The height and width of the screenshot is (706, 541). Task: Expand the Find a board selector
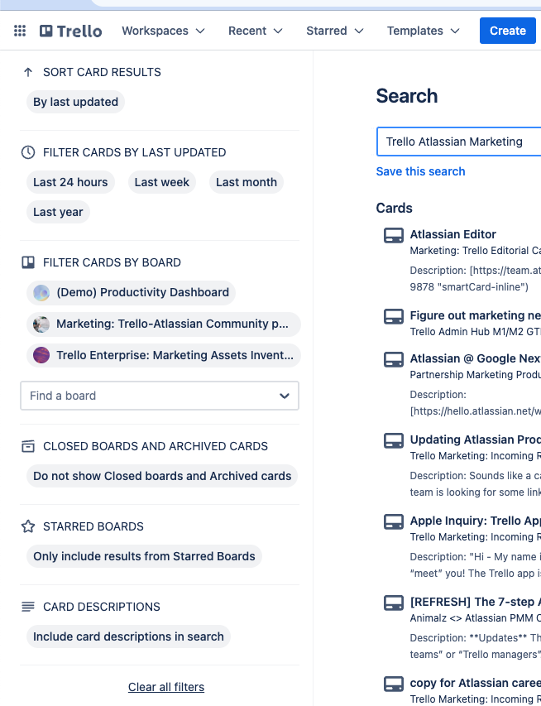coord(159,396)
